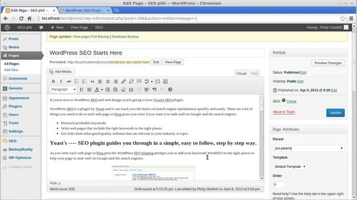
Task: Apply strikethrough formatting
Action: pos(69,82)
